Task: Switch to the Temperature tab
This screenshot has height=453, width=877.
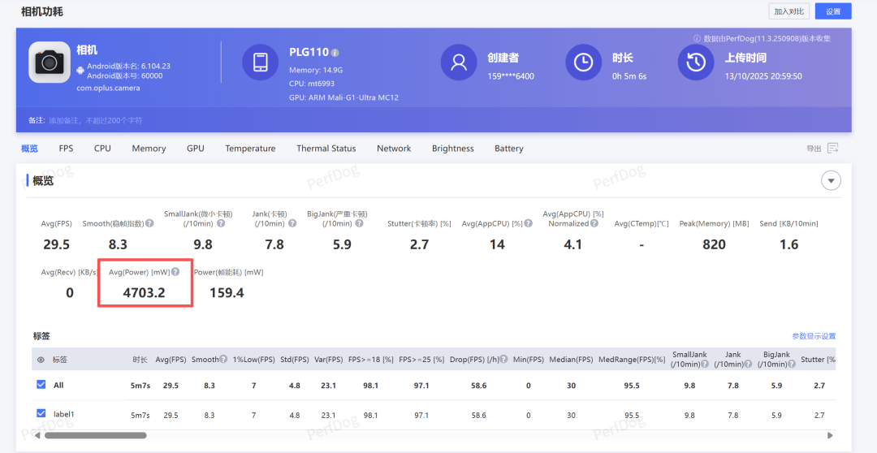Action: pos(250,149)
